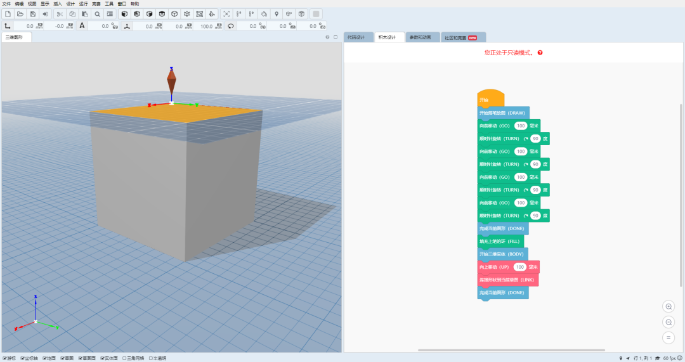Open the 社区和竞赛 tab
Image resolution: width=685 pixels, height=362 pixels.
click(x=455, y=37)
